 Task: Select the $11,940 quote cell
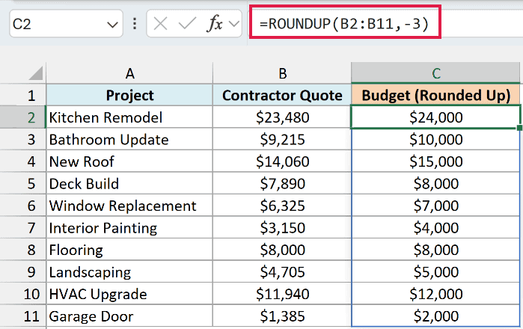[282, 294]
